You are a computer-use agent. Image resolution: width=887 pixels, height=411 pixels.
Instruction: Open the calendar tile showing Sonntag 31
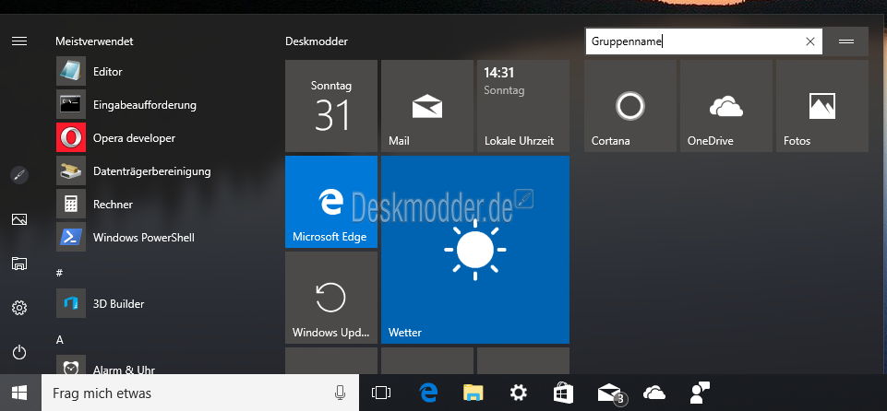(331, 106)
